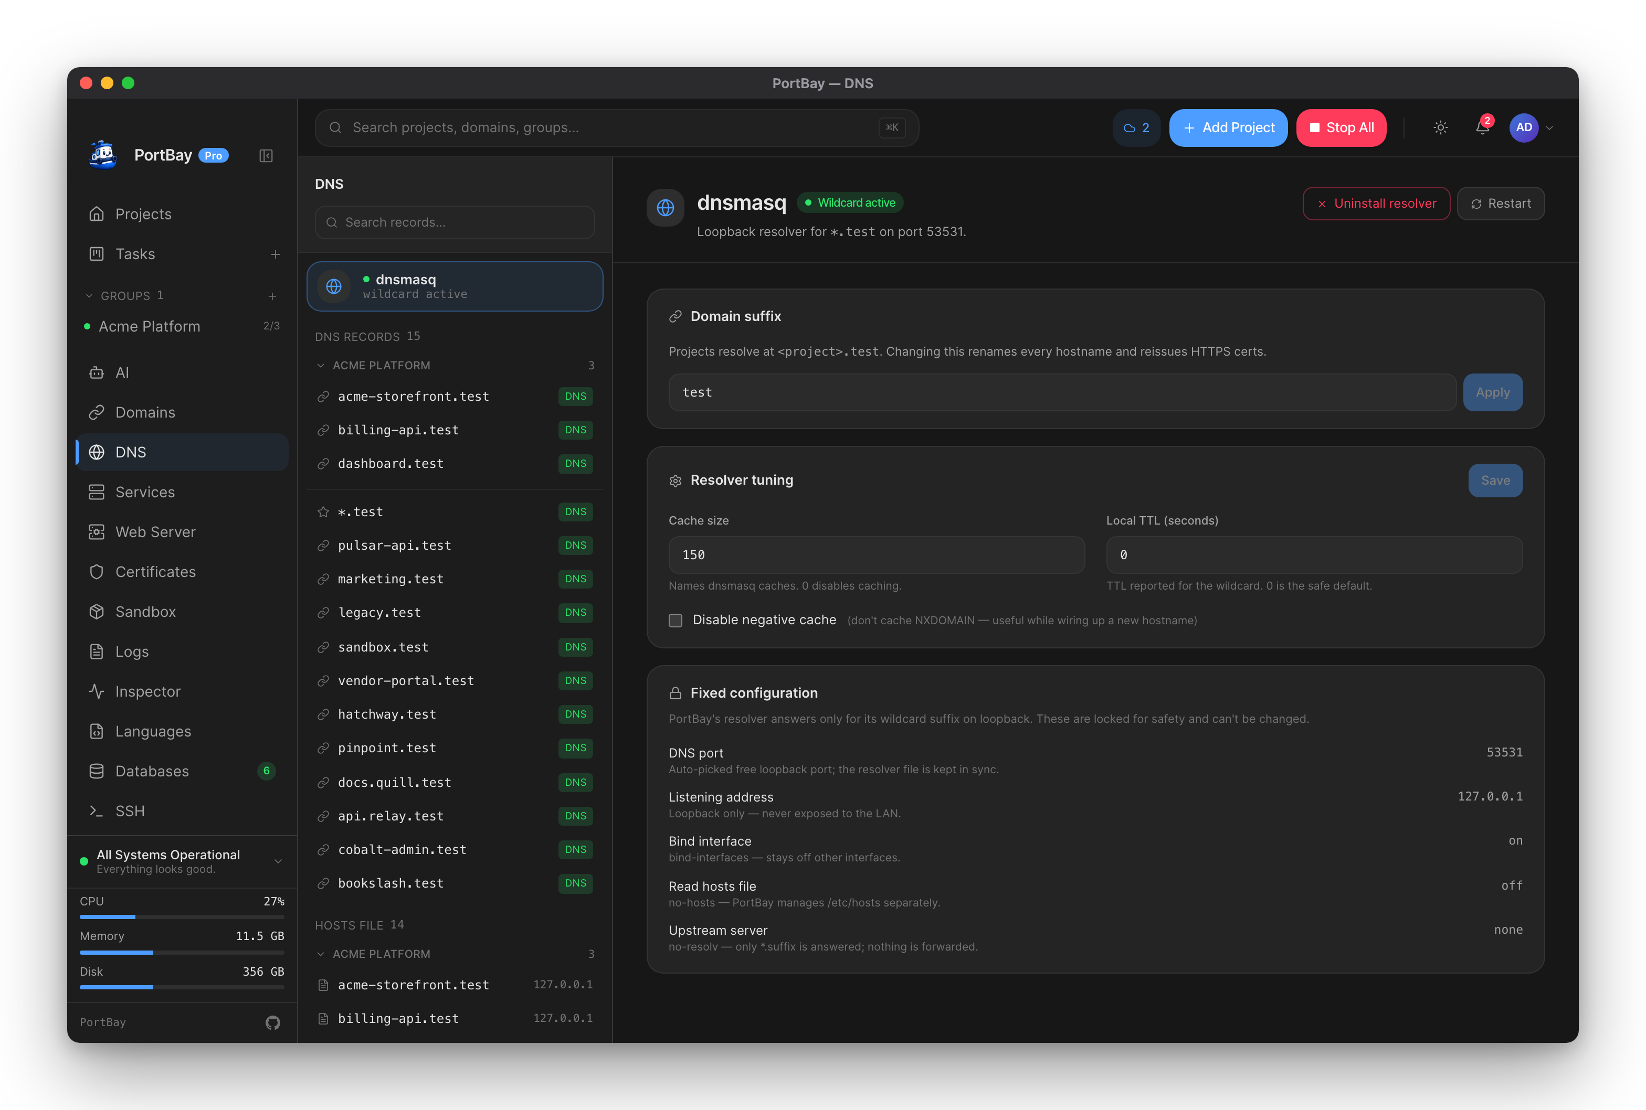Enable Disable negative cache checkbox
1646x1110 pixels.
coord(676,620)
